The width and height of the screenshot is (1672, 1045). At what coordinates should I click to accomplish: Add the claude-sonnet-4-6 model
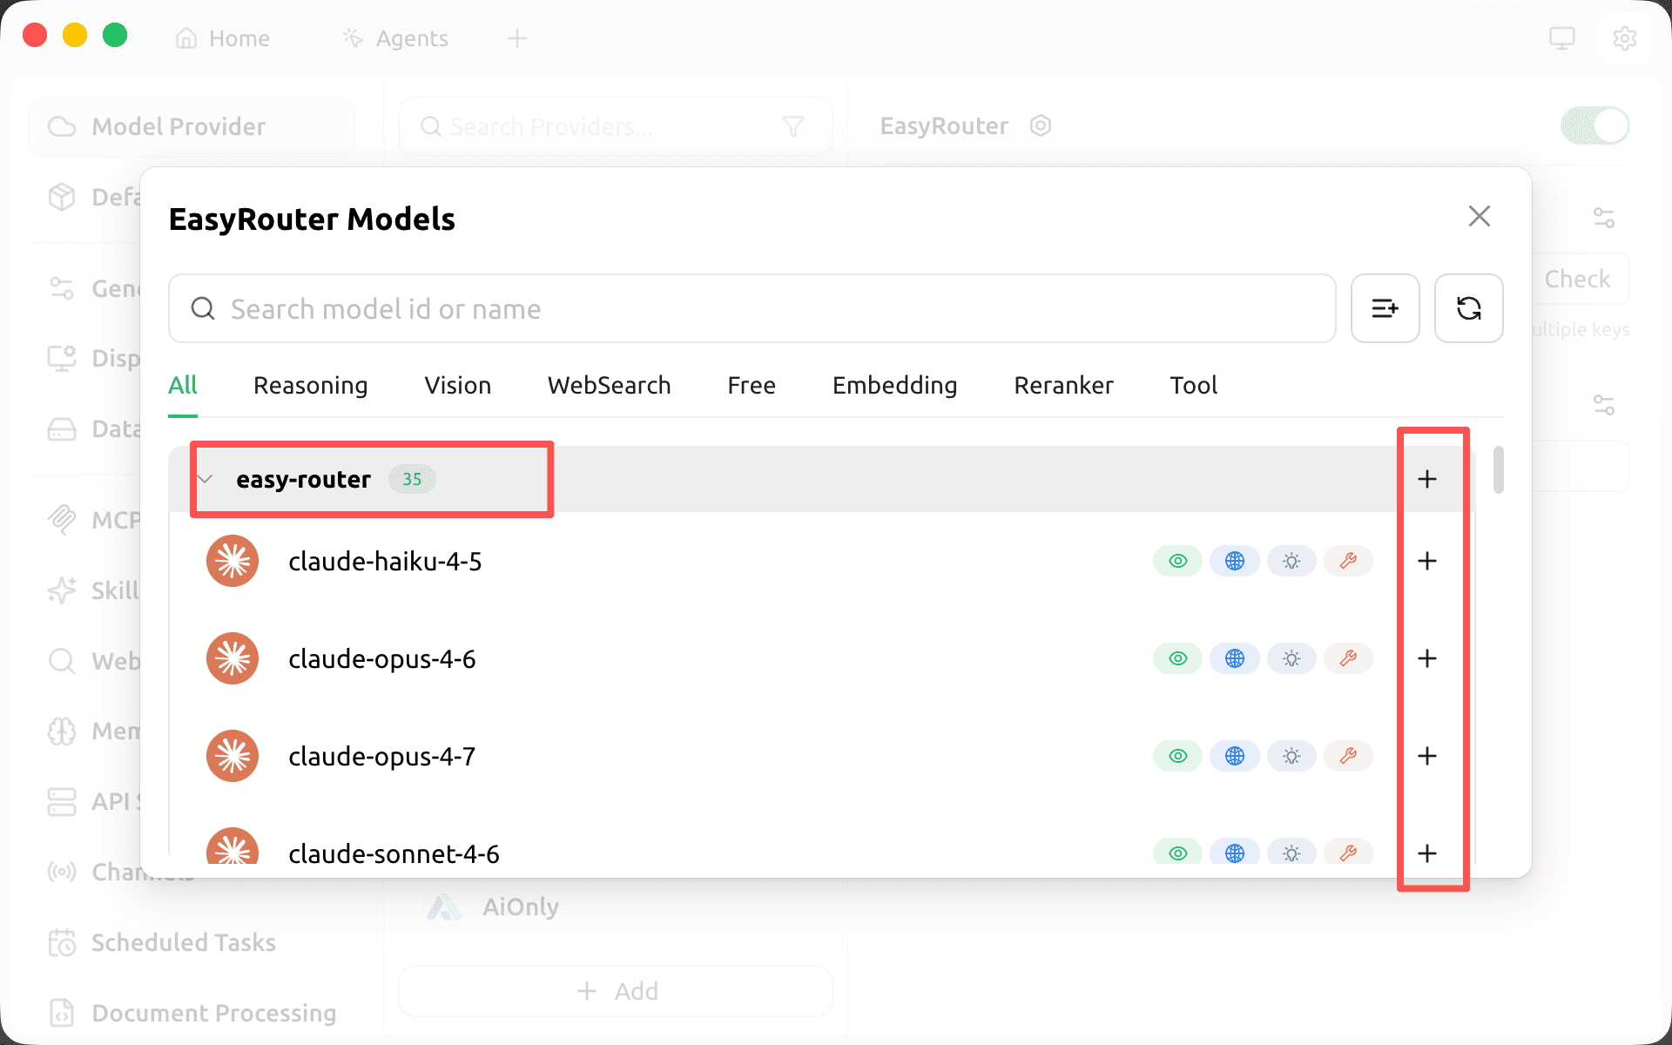coord(1426,853)
